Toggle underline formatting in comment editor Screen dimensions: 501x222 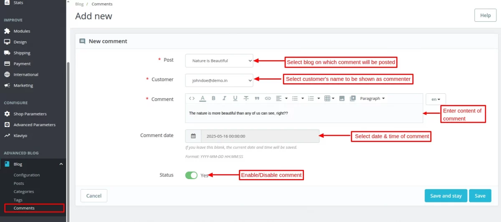235,99
